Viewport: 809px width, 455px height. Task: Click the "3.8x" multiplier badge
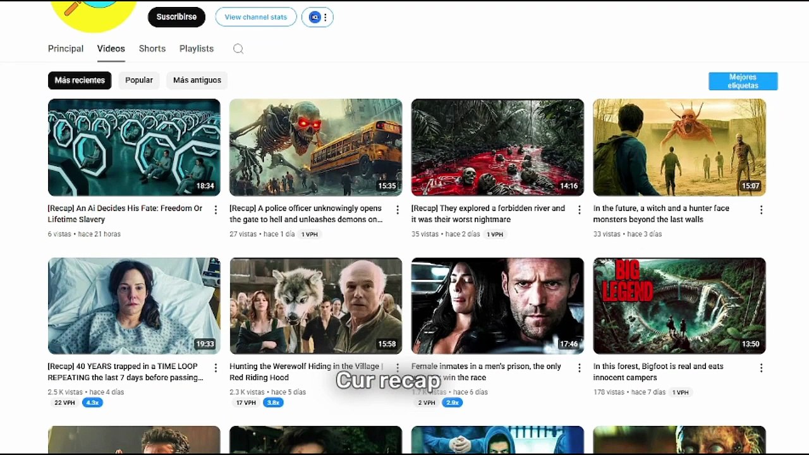[x=273, y=403]
